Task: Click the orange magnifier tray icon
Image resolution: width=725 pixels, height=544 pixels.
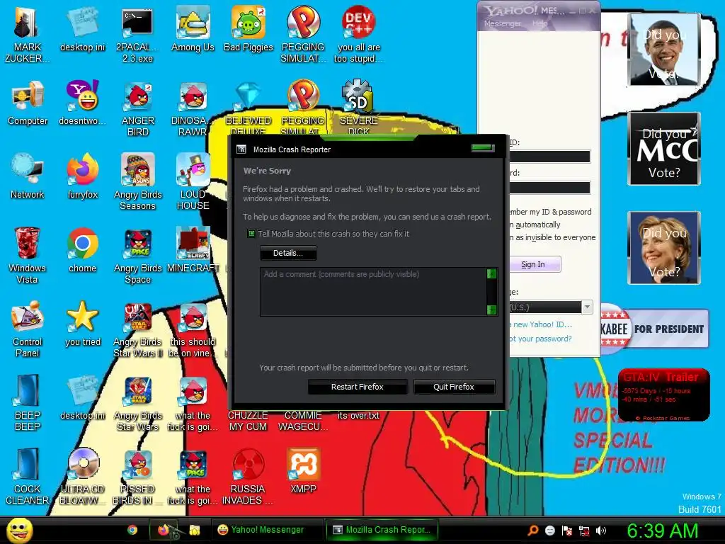Action: 533,530
